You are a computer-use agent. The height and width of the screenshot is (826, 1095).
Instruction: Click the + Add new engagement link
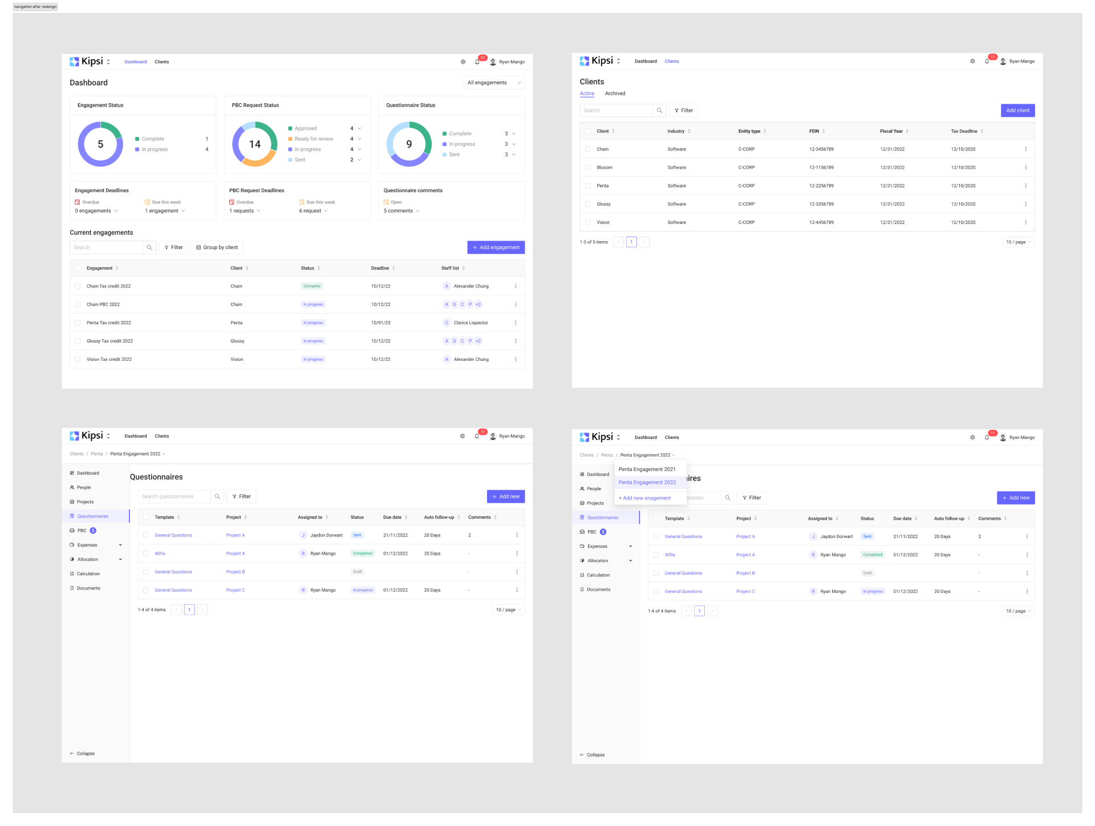[x=644, y=498]
